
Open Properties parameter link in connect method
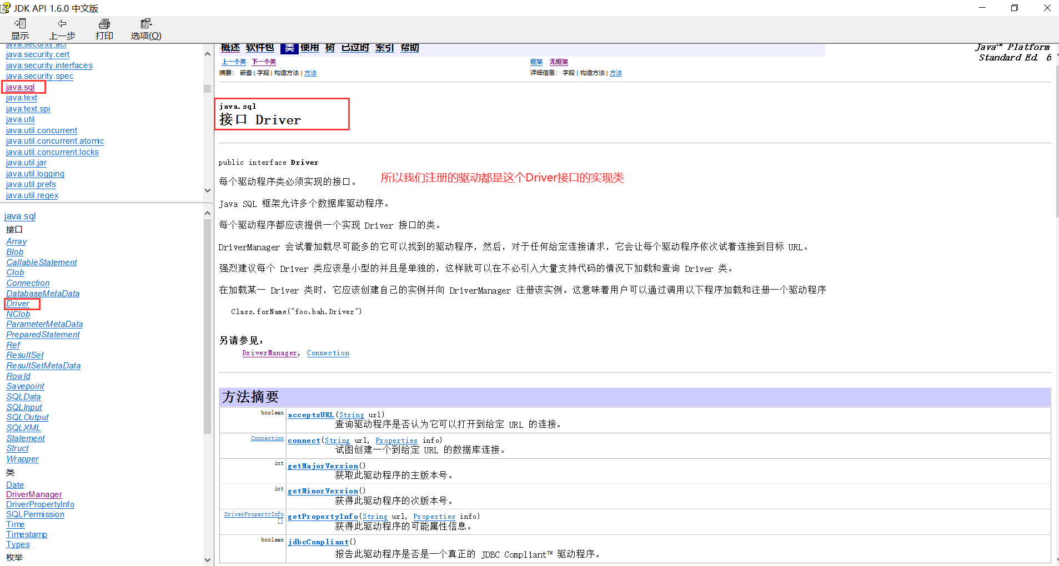[397, 441]
